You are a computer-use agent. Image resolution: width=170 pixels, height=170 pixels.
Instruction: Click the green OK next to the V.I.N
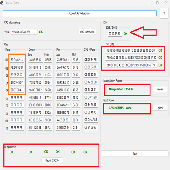tap(41, 32)
